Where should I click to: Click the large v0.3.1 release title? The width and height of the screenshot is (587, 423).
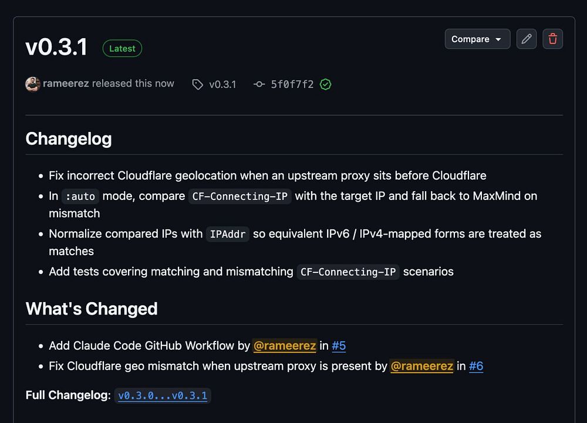pos(56,48)
